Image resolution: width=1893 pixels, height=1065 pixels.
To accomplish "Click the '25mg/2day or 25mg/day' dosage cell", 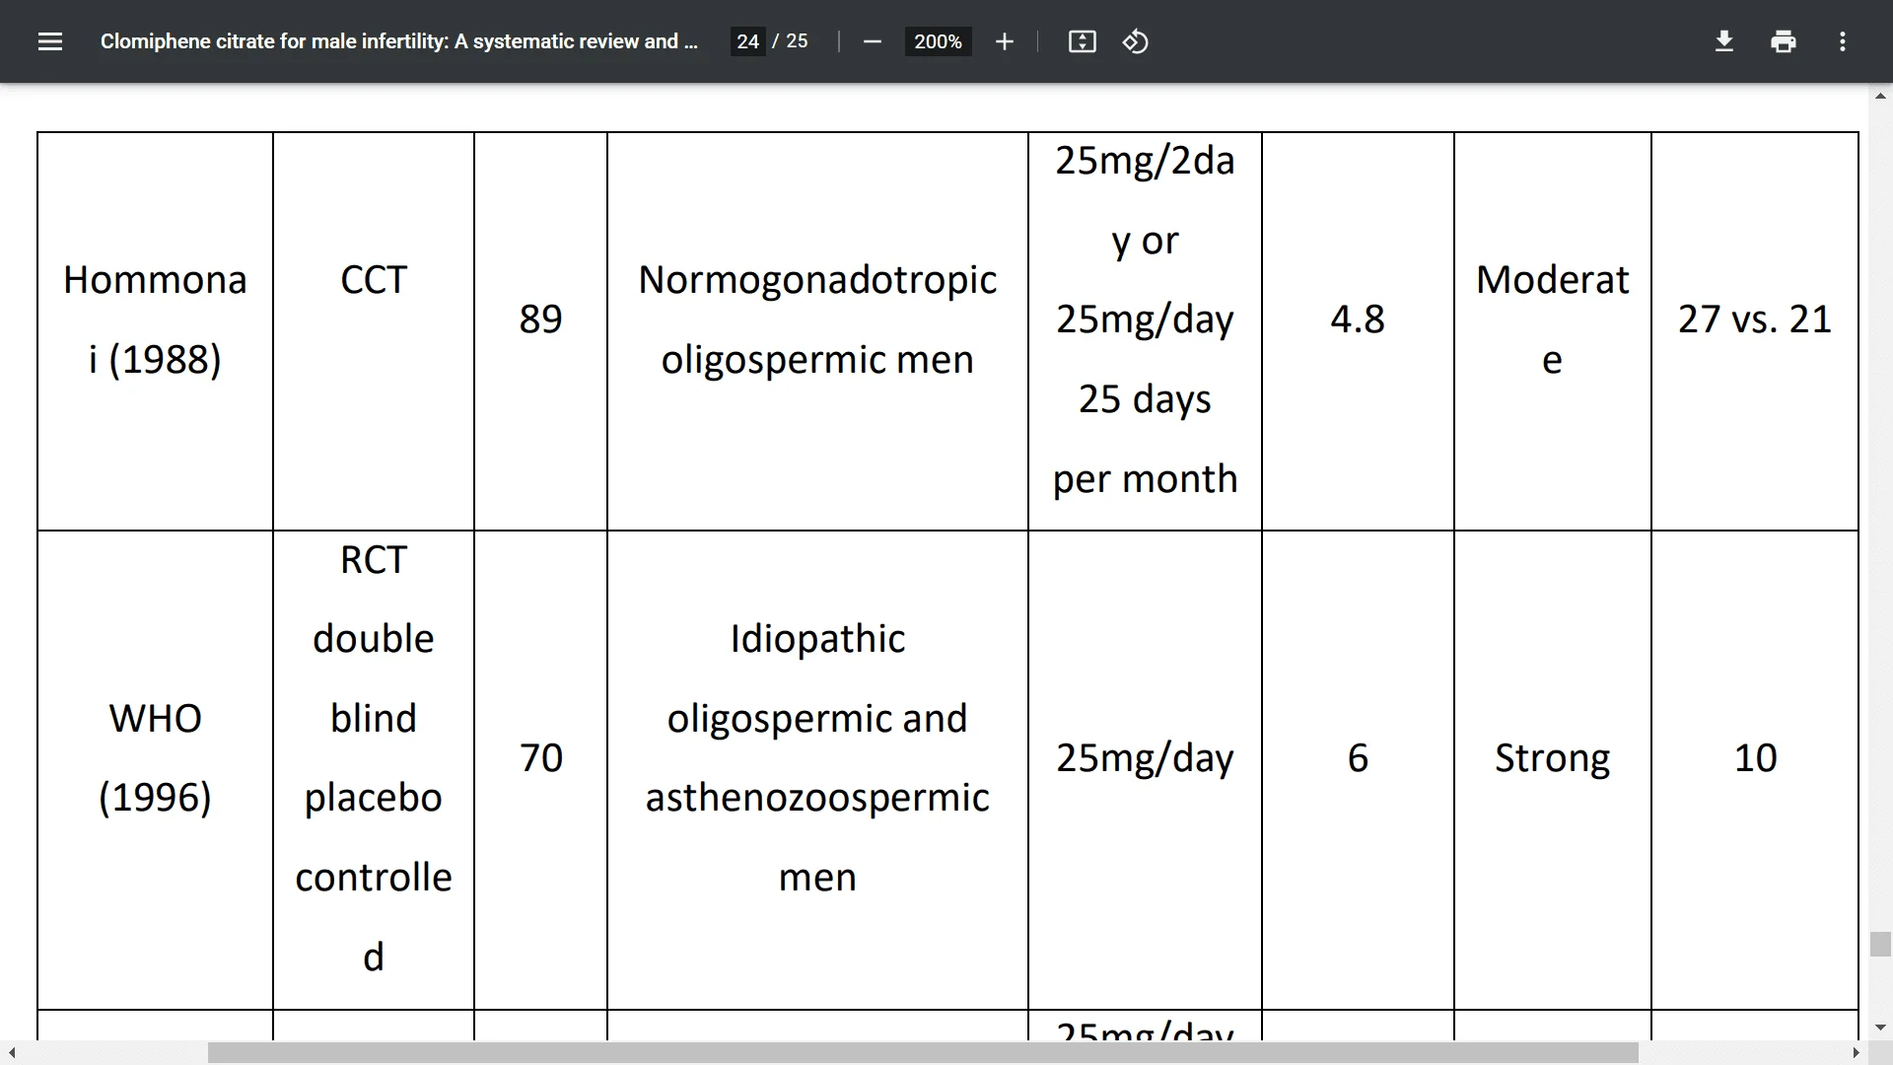I will [x=1145, y=331].
